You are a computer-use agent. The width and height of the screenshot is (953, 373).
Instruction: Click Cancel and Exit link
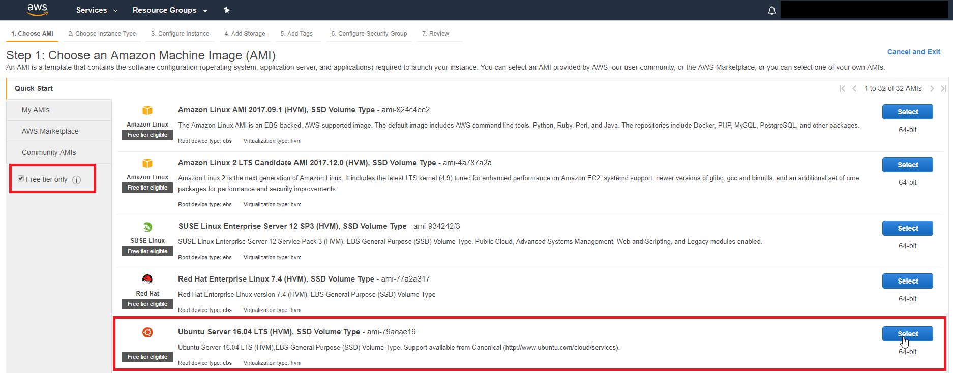pos(913,52)
